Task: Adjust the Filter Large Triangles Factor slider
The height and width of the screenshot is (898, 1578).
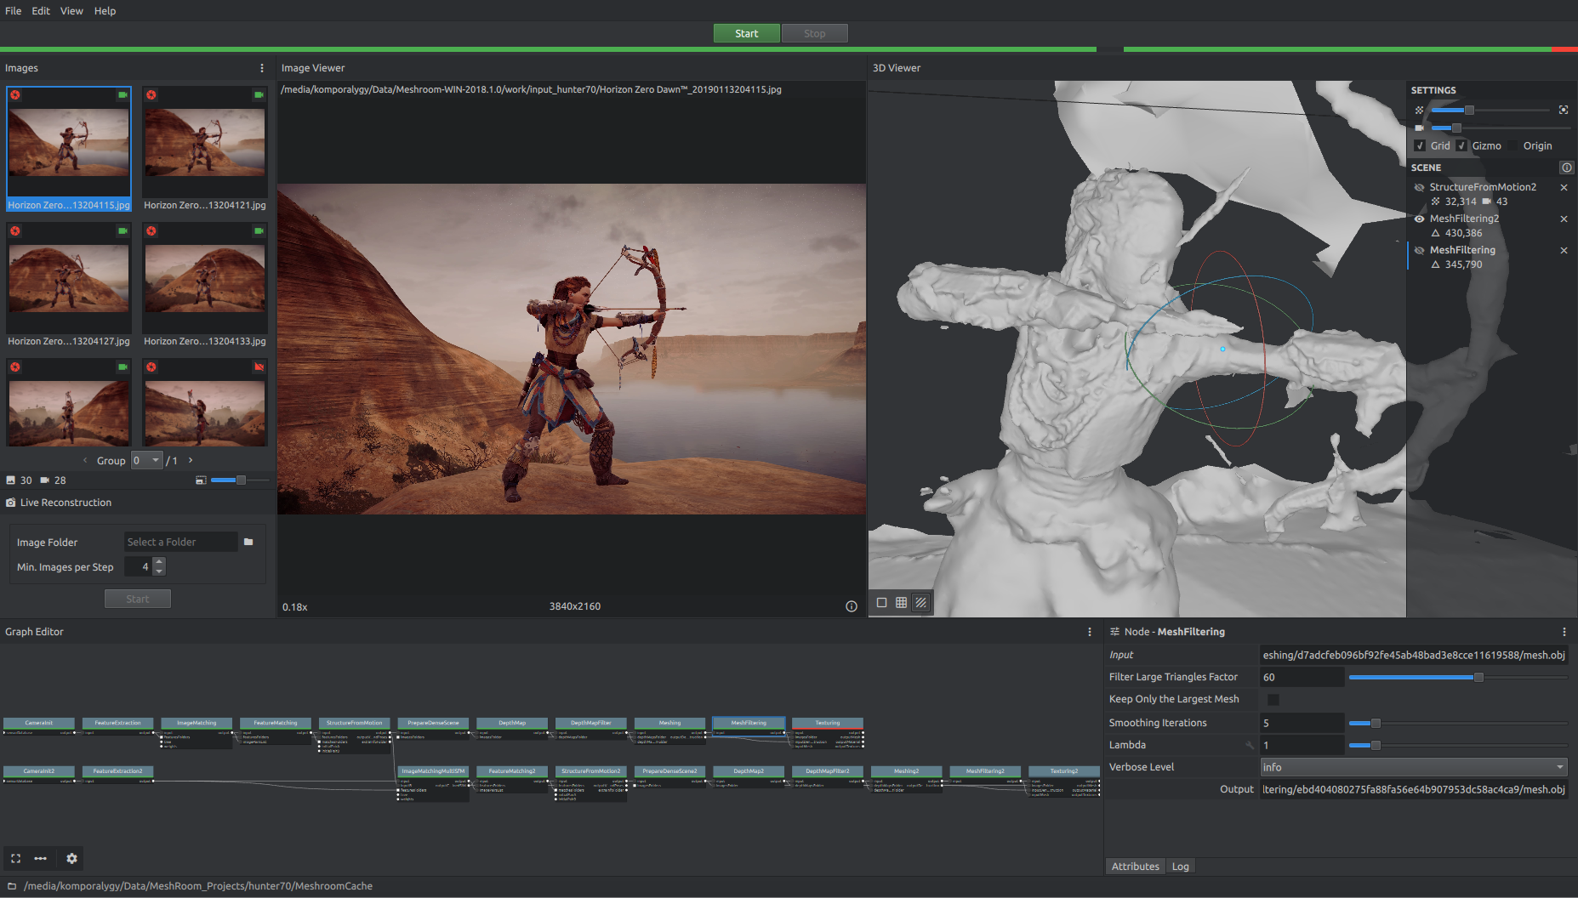Action: (x=1478, y=677)
